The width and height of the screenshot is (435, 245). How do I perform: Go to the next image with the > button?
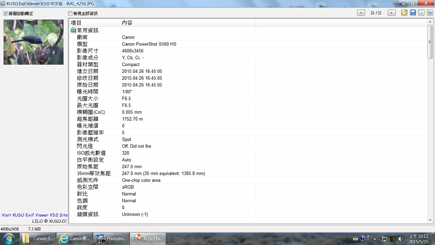pyautogui.click(x=391, y=13)
